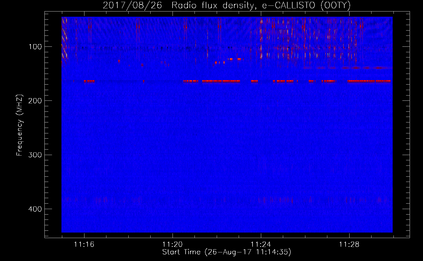Click the 400 frequency tick label
The image size is (423, 261).
(35, 209)
